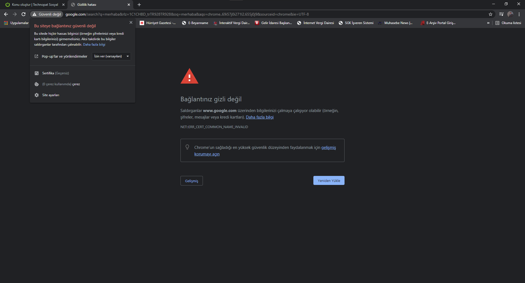Restore down the Chrome window
The height and width of the screenshot is (283, 525).
(506, 4)
